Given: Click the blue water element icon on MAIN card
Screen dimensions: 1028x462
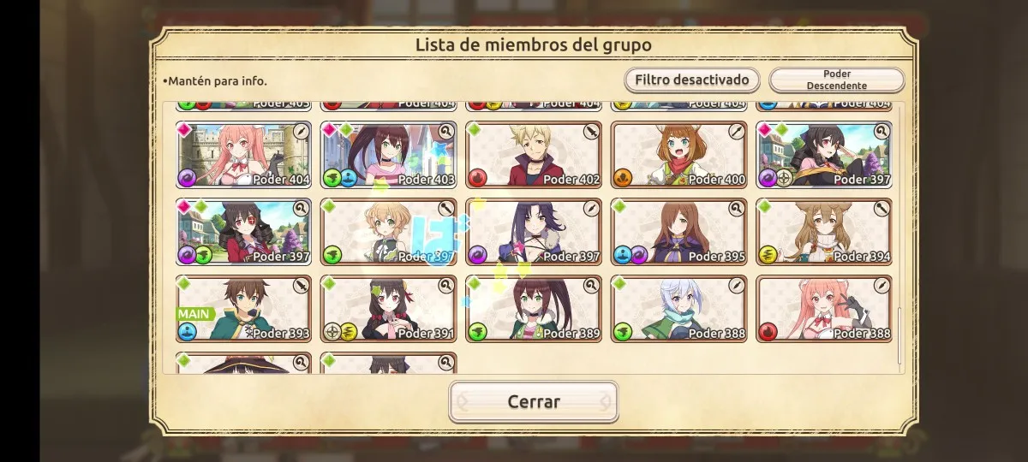Looking at the screenshot, I should (188, 332).
